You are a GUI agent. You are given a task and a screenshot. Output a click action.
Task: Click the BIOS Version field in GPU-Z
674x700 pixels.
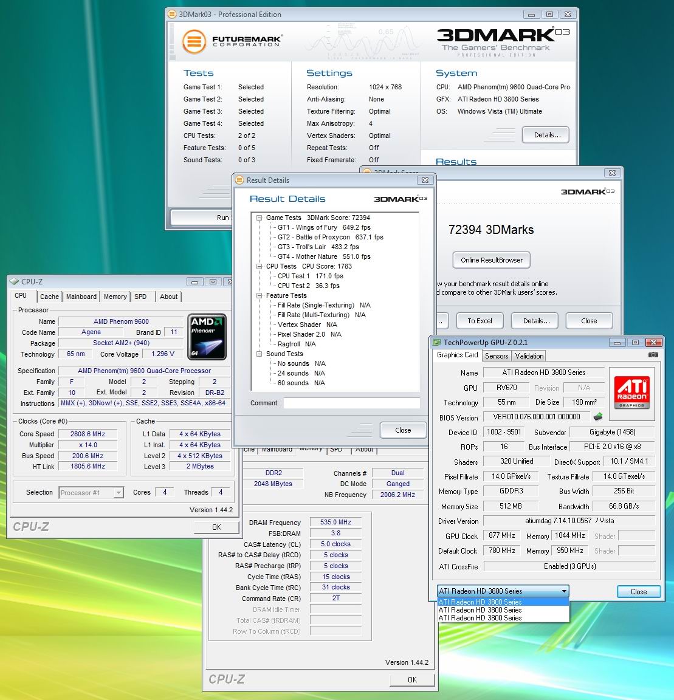537,417
